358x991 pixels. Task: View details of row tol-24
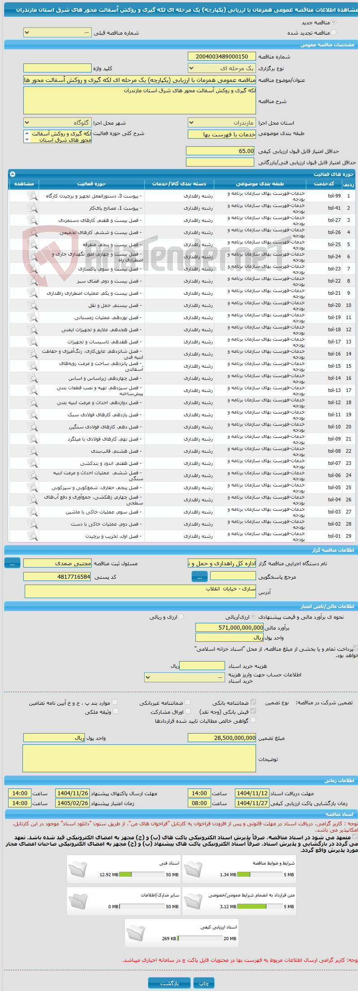[32, 257]
